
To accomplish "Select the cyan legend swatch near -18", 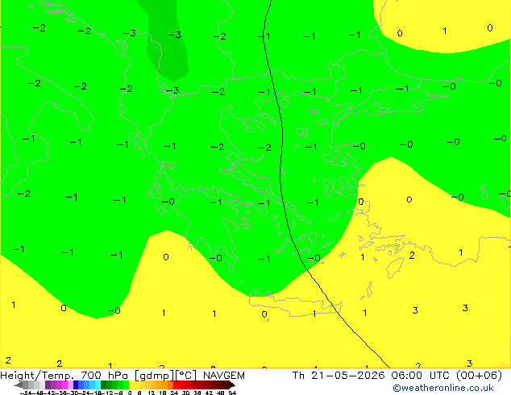I will point(98,385).
